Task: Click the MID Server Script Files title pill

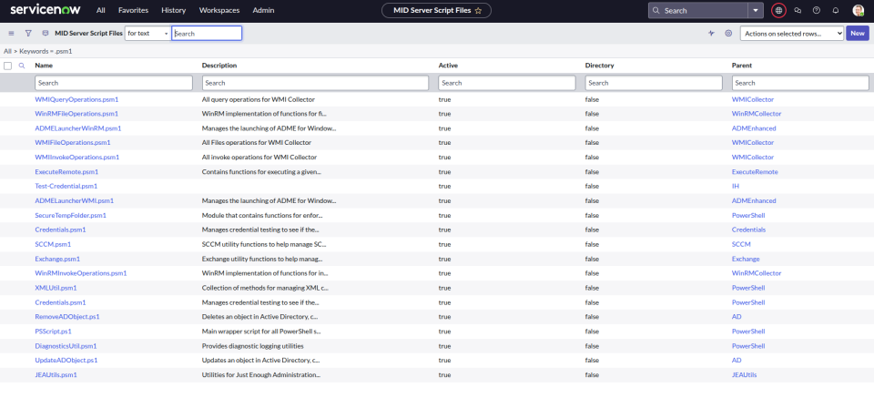Action: click(436, 11)
